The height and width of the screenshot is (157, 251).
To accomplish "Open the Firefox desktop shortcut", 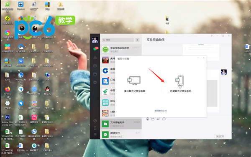I will [x=8, y=91].
